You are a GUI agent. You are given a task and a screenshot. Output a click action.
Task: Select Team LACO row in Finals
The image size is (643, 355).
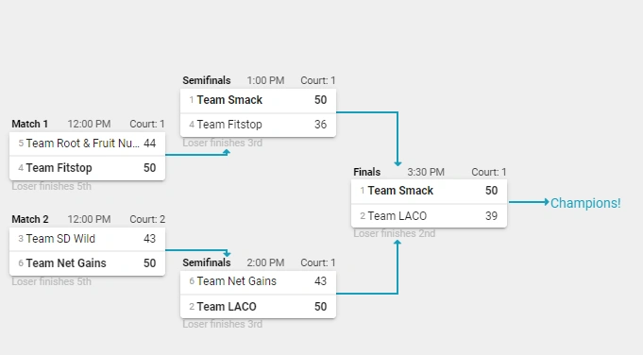[x=429, y=215]
